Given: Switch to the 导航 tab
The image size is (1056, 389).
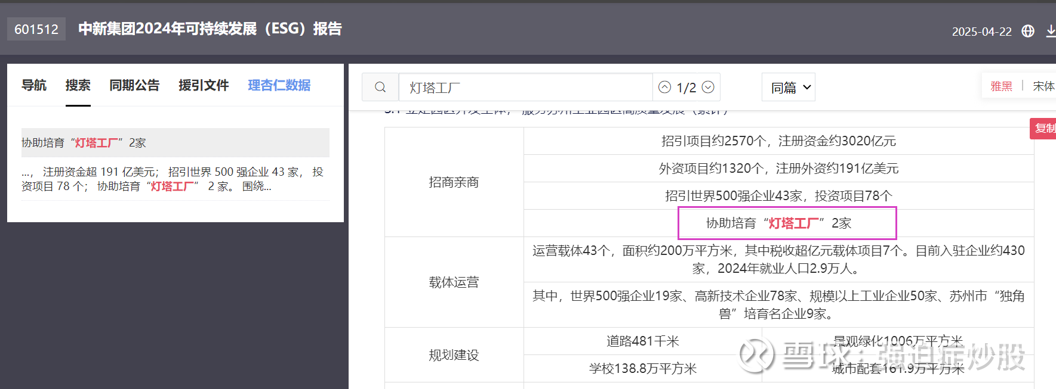Looking at the screenshot, I should click(x=34, y=85).
